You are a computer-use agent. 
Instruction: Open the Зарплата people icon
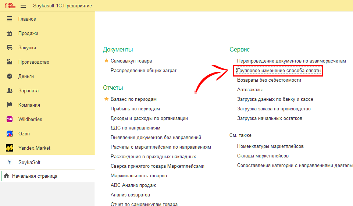[10, 91]
